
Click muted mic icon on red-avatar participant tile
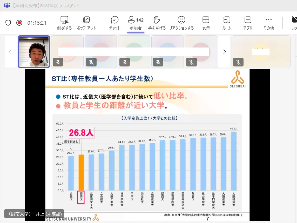click(58, 62)
